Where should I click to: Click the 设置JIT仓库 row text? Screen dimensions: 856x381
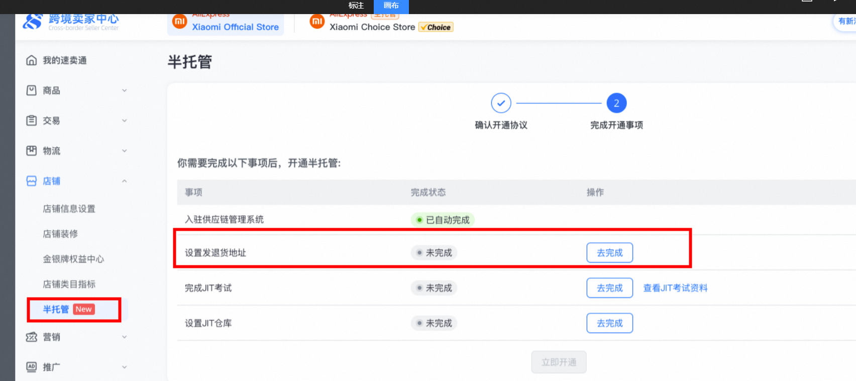point(208,323)
